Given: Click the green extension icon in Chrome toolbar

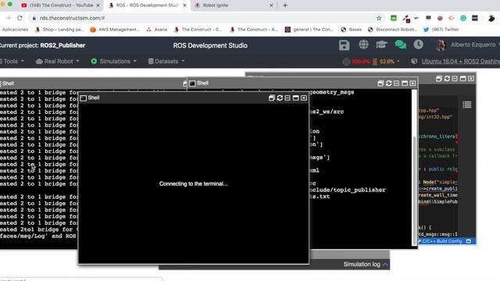Looking at the screenshot, I should tap(394, 18).
